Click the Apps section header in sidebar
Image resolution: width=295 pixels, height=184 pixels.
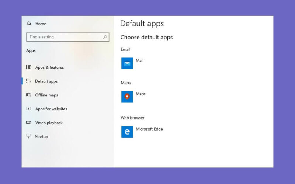point(31,50)
